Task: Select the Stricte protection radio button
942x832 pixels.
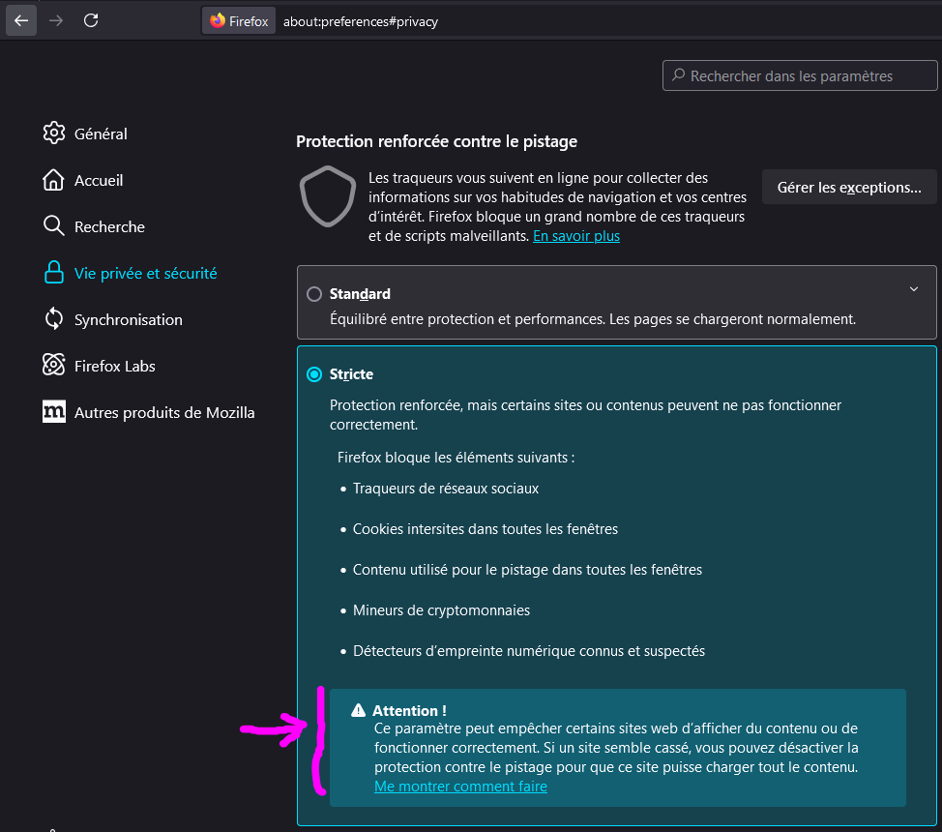Action: coord(314,374)
